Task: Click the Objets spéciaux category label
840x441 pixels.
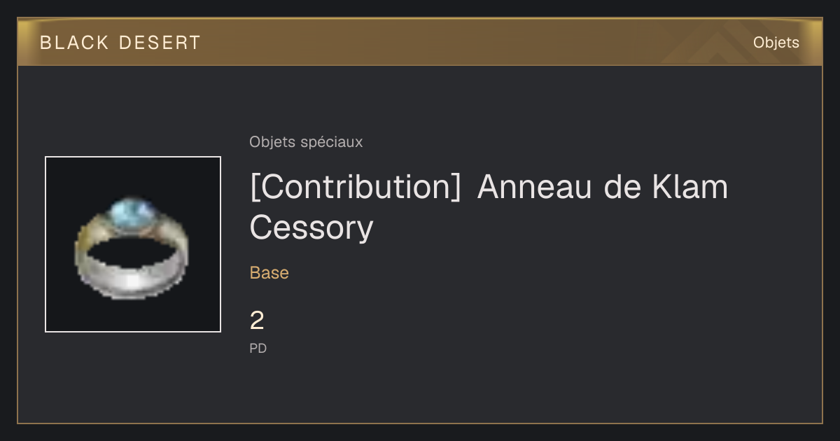Action: point(306,142)
